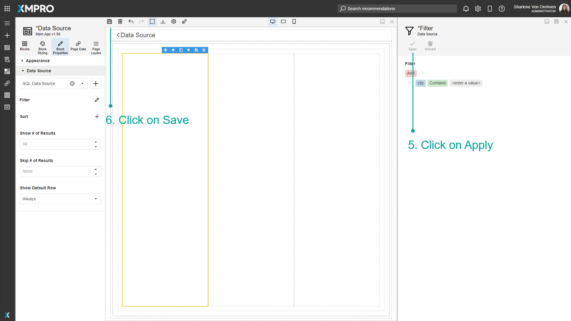
Task: Switch to tablet preview mode
Action: point(283,21)
